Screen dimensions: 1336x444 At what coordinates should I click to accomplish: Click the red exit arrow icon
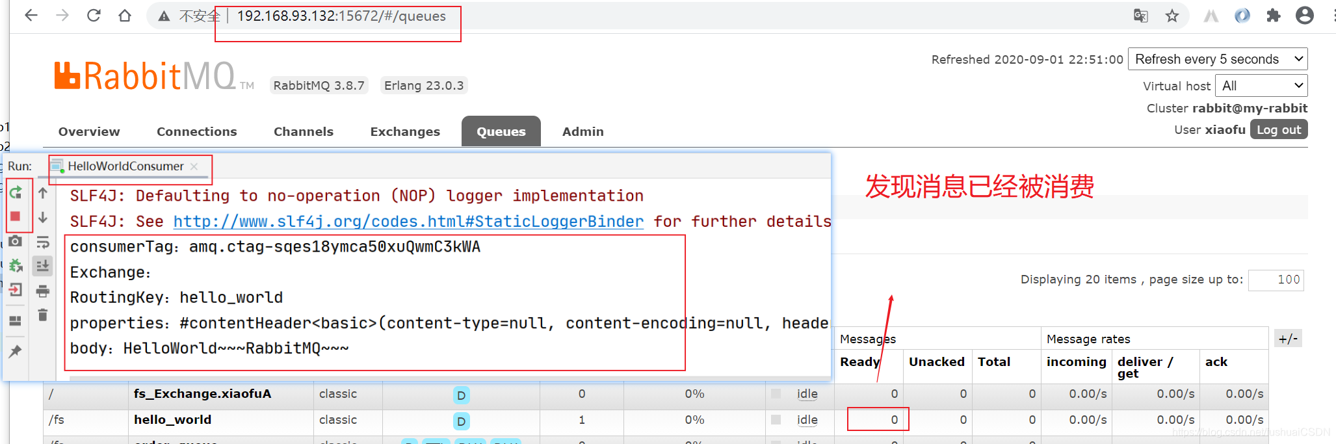tap(16, 290)
